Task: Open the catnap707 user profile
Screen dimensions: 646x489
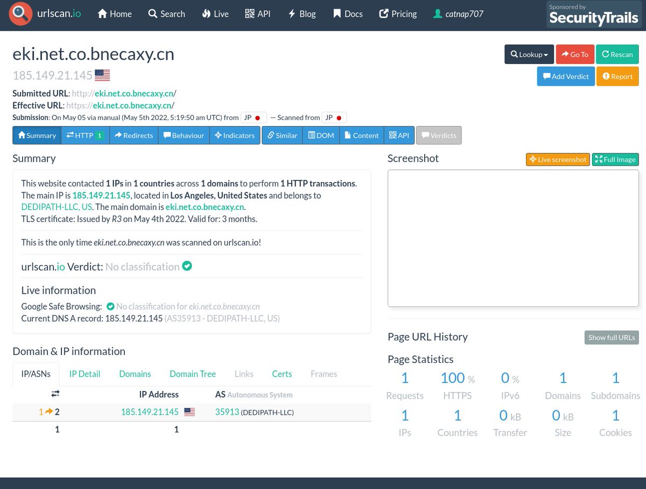Action: (458, 14)
